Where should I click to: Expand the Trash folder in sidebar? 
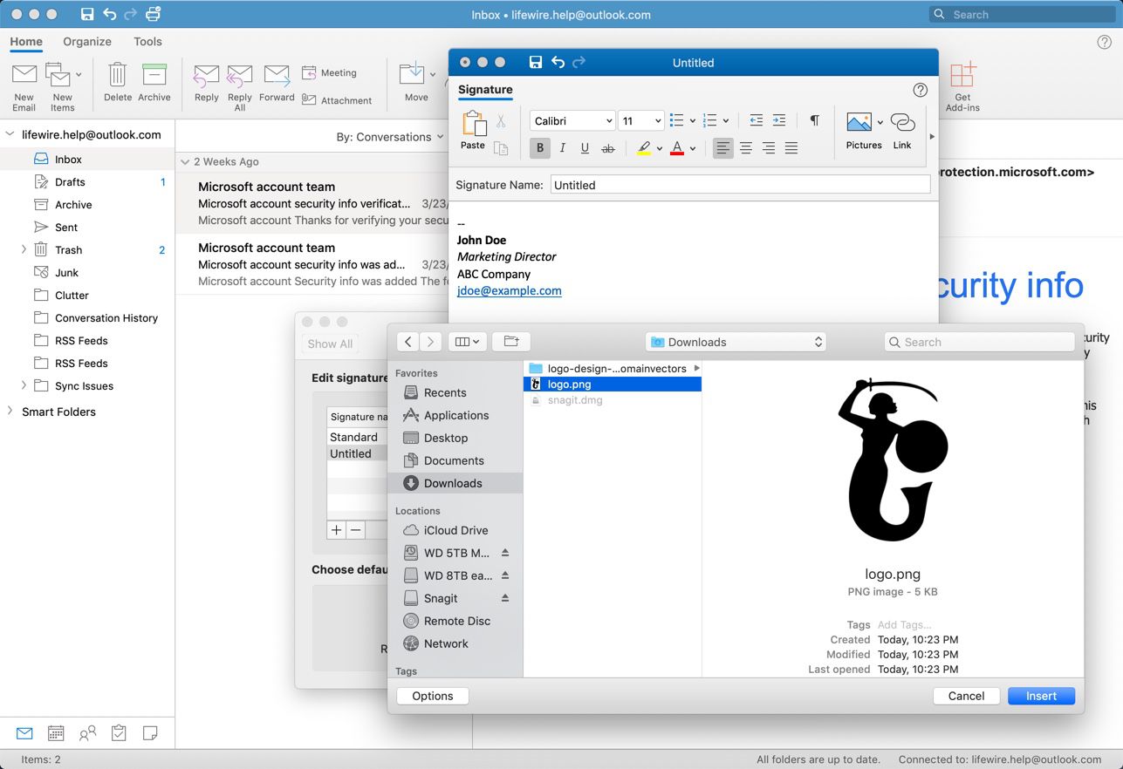click(24, 249)
